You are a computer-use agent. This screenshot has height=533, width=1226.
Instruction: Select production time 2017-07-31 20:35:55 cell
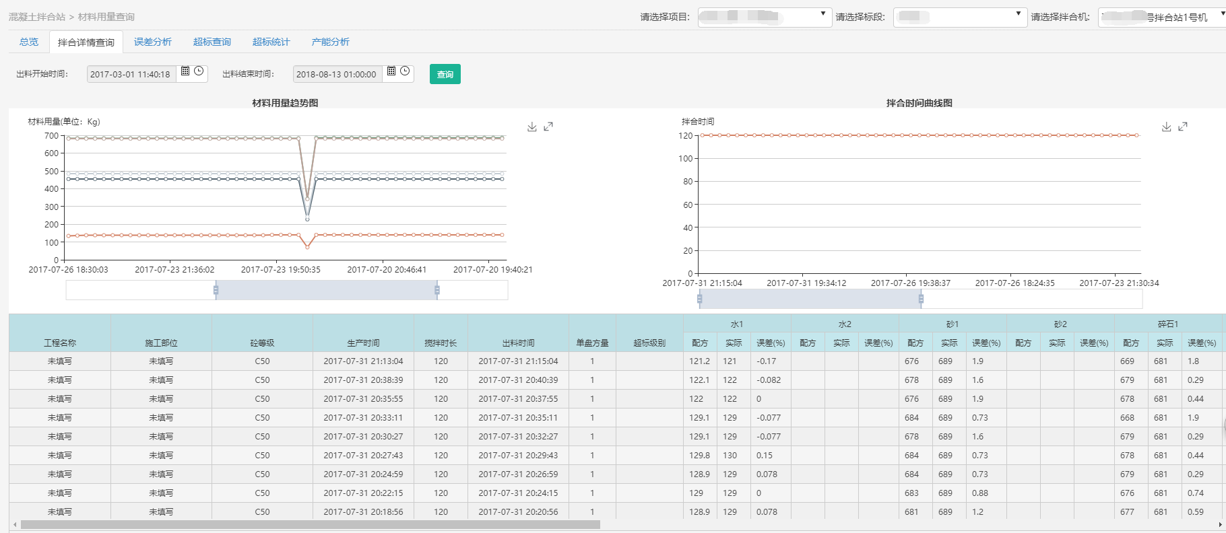pyautogui.click(x=363, y=398)
